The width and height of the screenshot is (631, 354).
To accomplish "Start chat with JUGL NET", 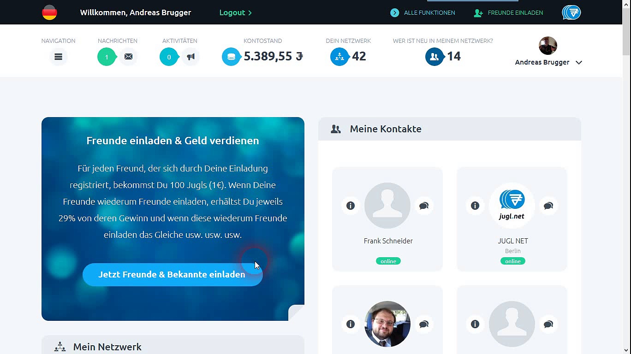I will [x=548, y=206].
